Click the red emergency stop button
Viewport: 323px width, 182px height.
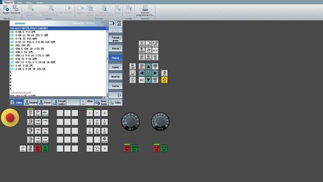click(x=10, y=117)
